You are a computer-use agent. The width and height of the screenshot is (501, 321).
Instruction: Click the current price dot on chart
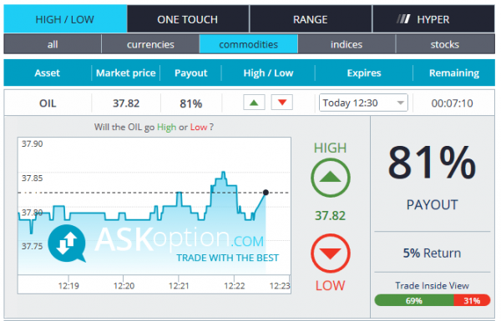pyautogui.click(x=266, y=193)
